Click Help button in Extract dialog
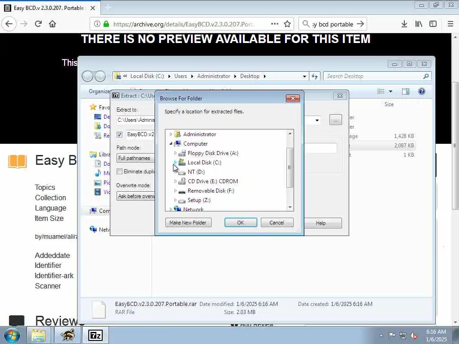 click(323, 223)
